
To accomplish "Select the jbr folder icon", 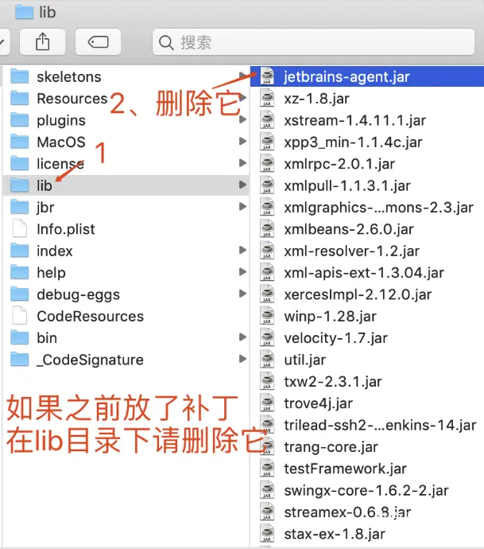I will [20, 207].
